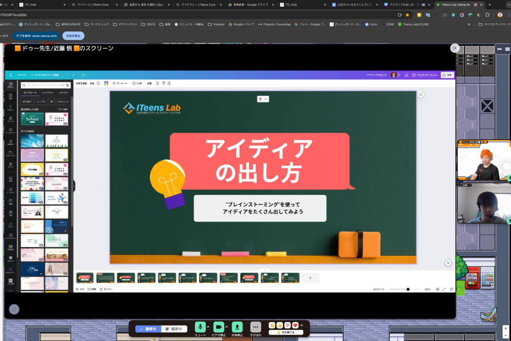511x341 pixels.
Task: Open the chevron next to the video button
Action: [227, 326]
